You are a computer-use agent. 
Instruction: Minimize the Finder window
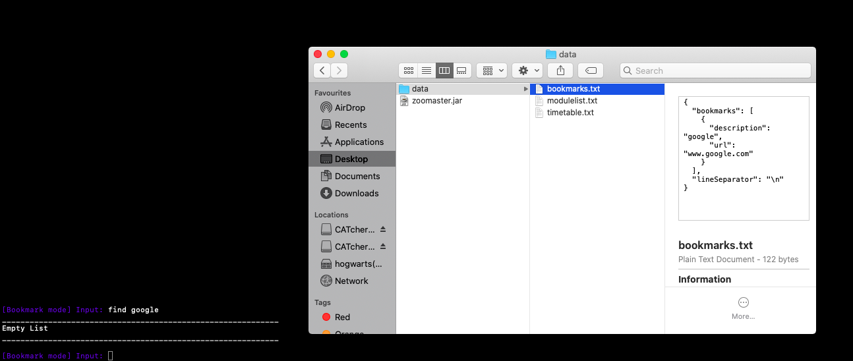coord(331,54)
